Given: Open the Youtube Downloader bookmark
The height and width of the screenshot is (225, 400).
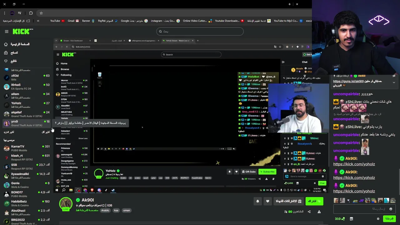Looking at the screenshot, I should tap(229, 21).
